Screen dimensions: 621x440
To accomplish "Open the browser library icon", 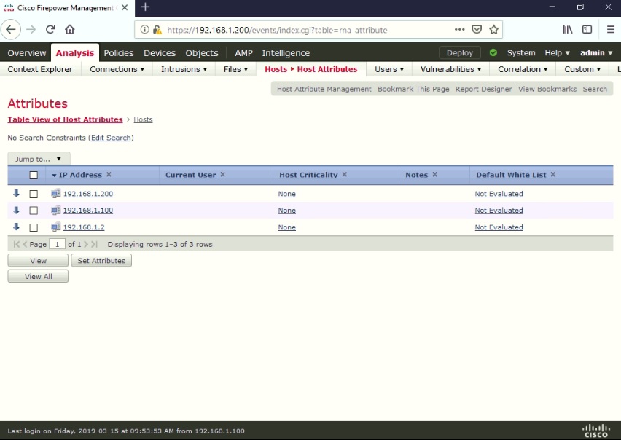I will 568,30.
